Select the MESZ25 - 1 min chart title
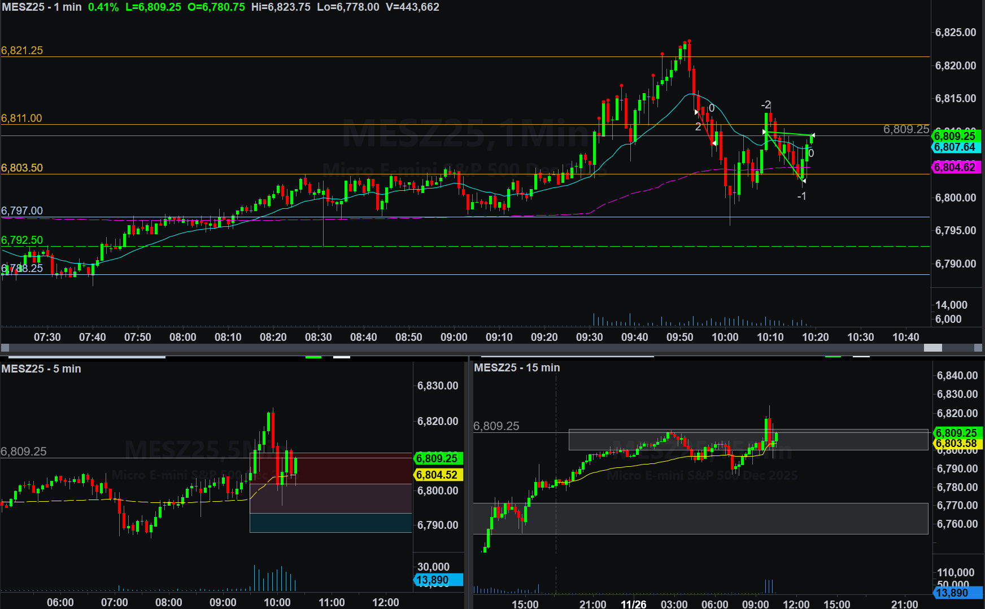Viewport: 985px width, 609px height. coord(42,7)
